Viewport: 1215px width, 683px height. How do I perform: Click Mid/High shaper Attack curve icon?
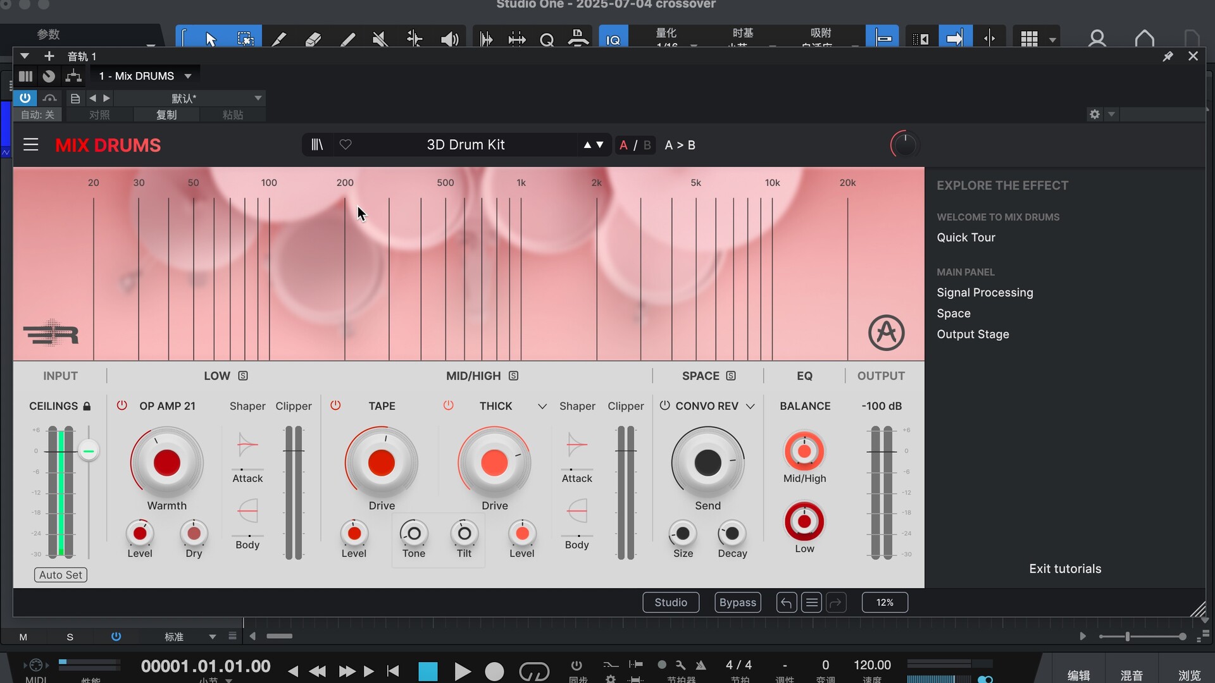577,445
